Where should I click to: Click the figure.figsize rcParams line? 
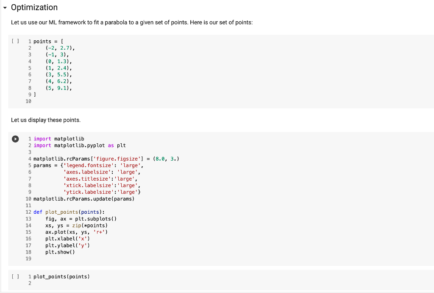(x=106, y=159)
